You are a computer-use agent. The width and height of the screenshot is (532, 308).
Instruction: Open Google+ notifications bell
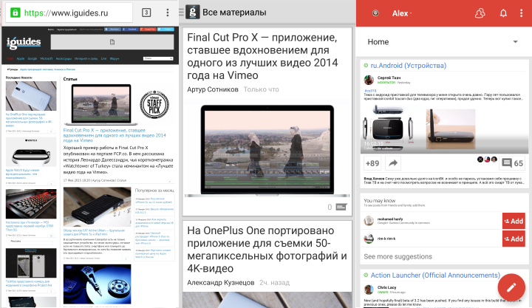(x=503, y=13)
